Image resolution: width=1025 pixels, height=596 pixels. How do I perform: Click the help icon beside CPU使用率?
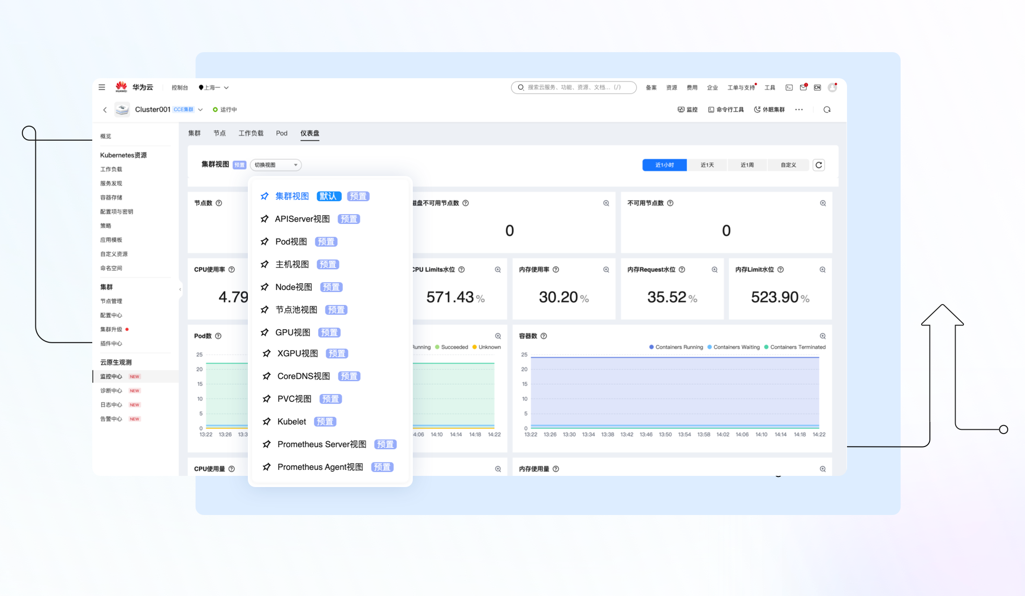pyautogui.click(x=232, y=270)
